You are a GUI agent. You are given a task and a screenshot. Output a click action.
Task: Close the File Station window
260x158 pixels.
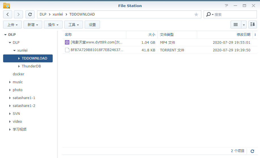[253, 6]
